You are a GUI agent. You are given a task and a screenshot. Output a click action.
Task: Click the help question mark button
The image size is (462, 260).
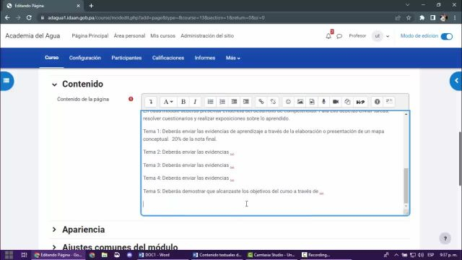pyautogui.click(x=445, y=238)
